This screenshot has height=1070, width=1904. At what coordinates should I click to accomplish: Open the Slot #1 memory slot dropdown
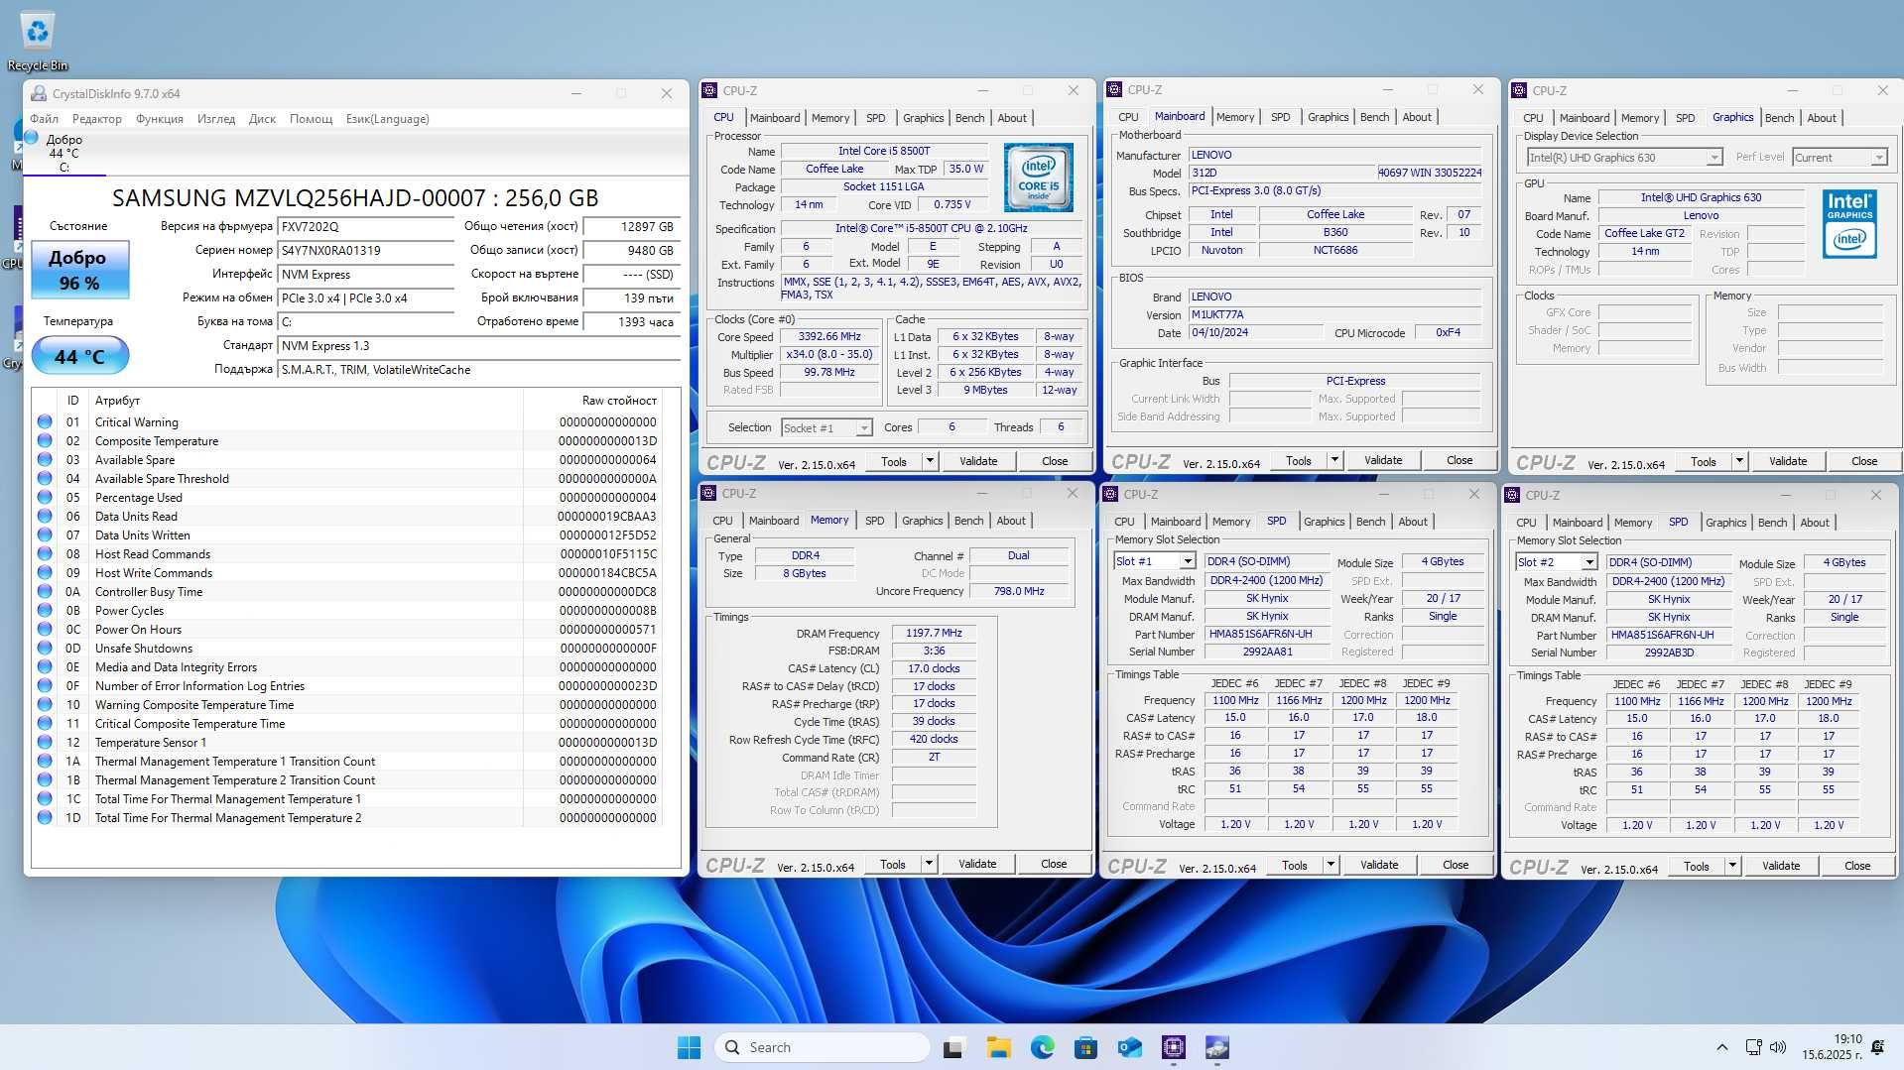1154,561
